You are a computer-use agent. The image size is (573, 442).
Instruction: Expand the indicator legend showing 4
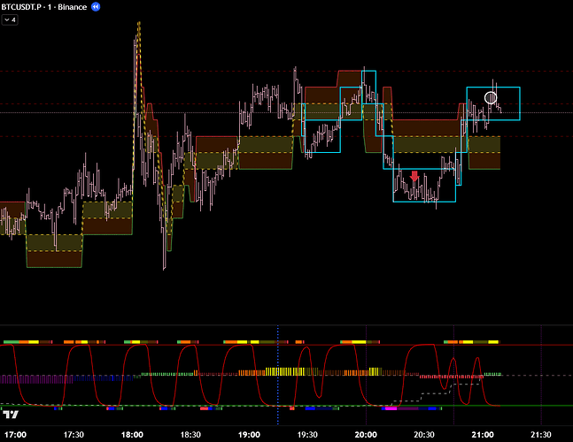pyautogui.click(x=10, y=20)
